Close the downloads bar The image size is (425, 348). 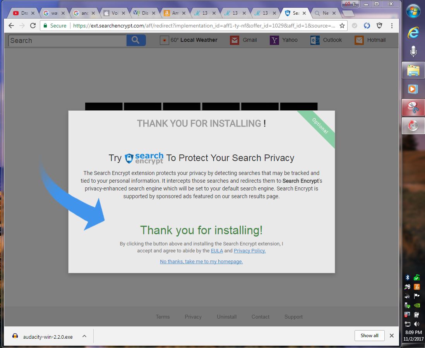point(392,336)
